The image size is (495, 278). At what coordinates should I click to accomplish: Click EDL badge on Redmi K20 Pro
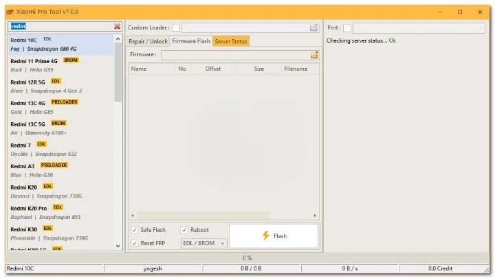[x=58, y=207]
